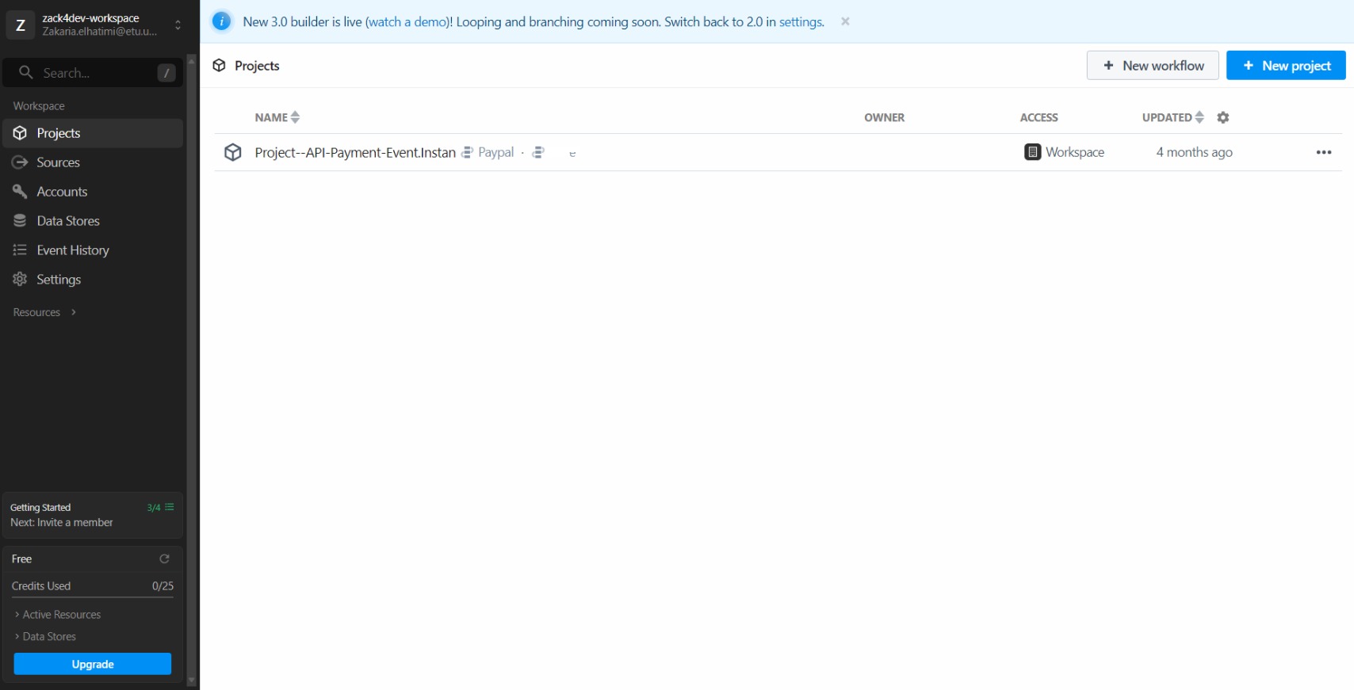The image size is (1354, 690).
Task: Click the Projects header cube icon
Action: point(220,66)
